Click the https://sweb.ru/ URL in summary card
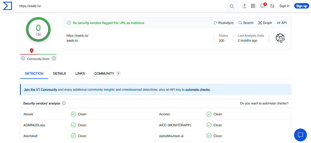The width and height of the screenshot is (311, 143). [x=77, y=36]
